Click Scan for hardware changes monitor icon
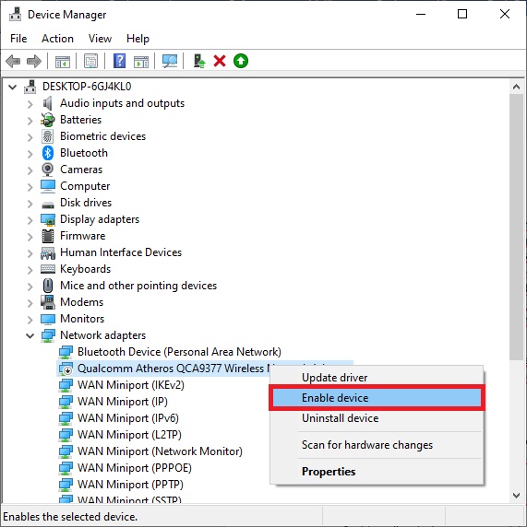The height and width of the screenshot is (527, 527). (x=170, y=61)
